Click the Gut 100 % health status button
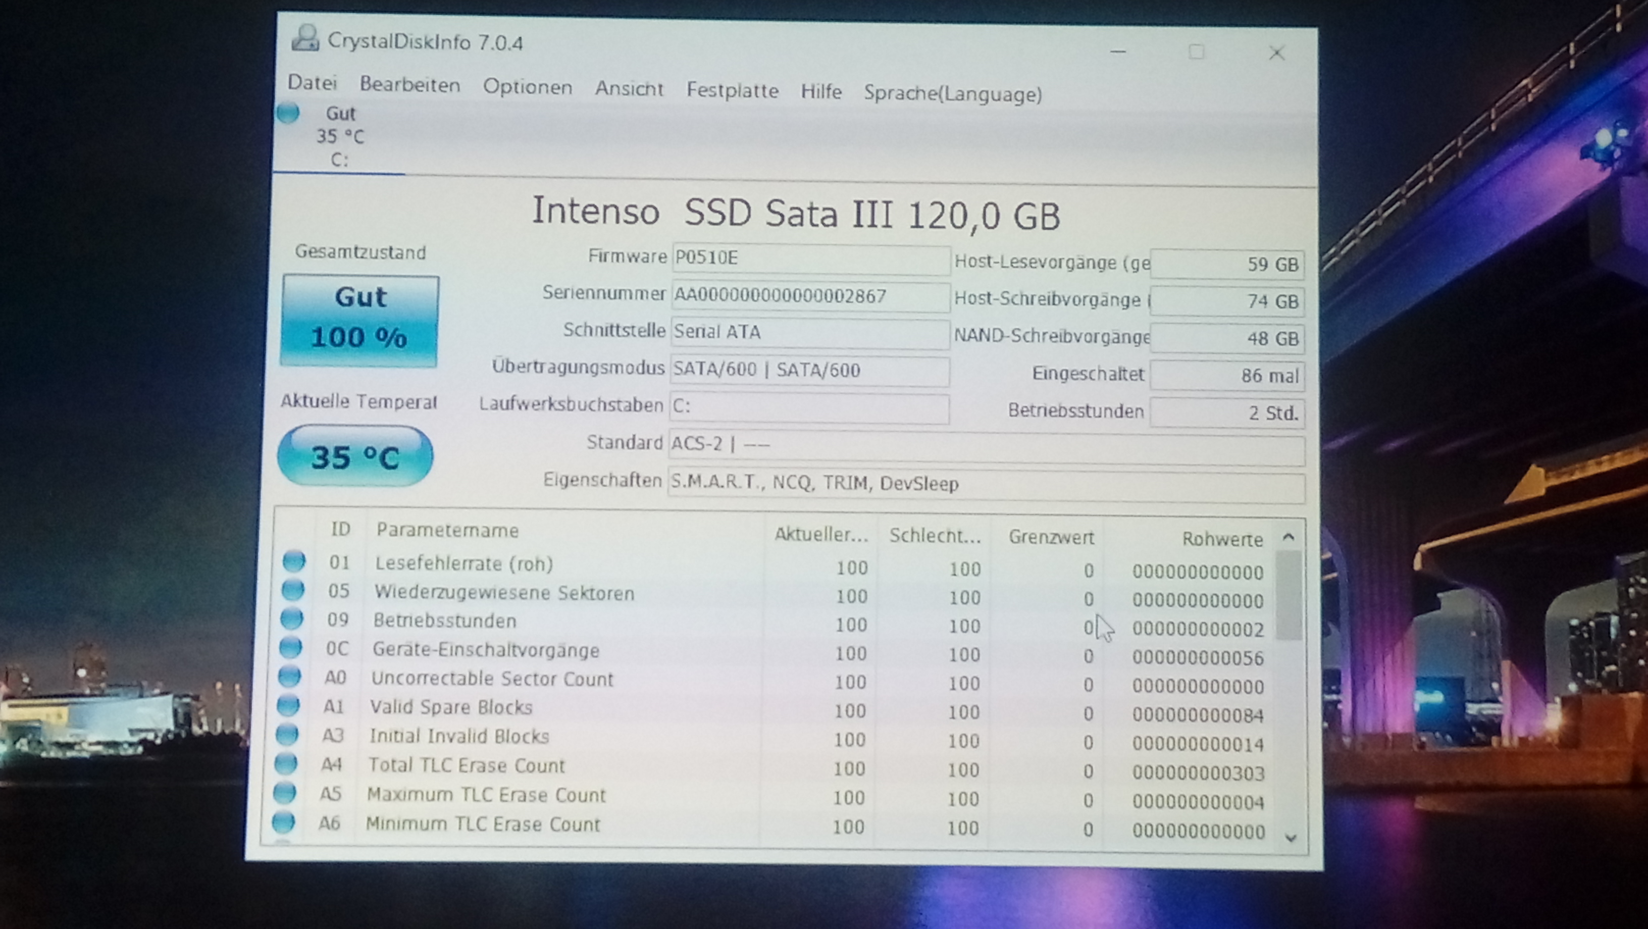 tap(359, 321)
